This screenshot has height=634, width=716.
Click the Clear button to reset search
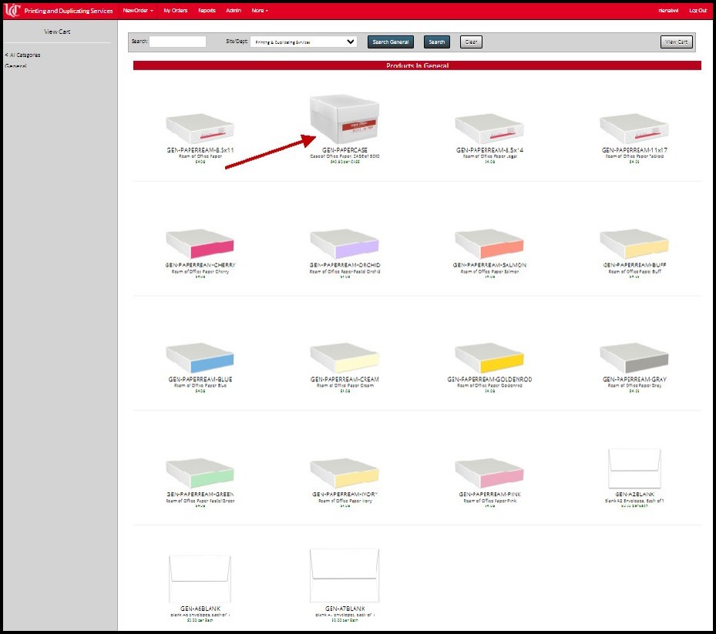point(470,42)
